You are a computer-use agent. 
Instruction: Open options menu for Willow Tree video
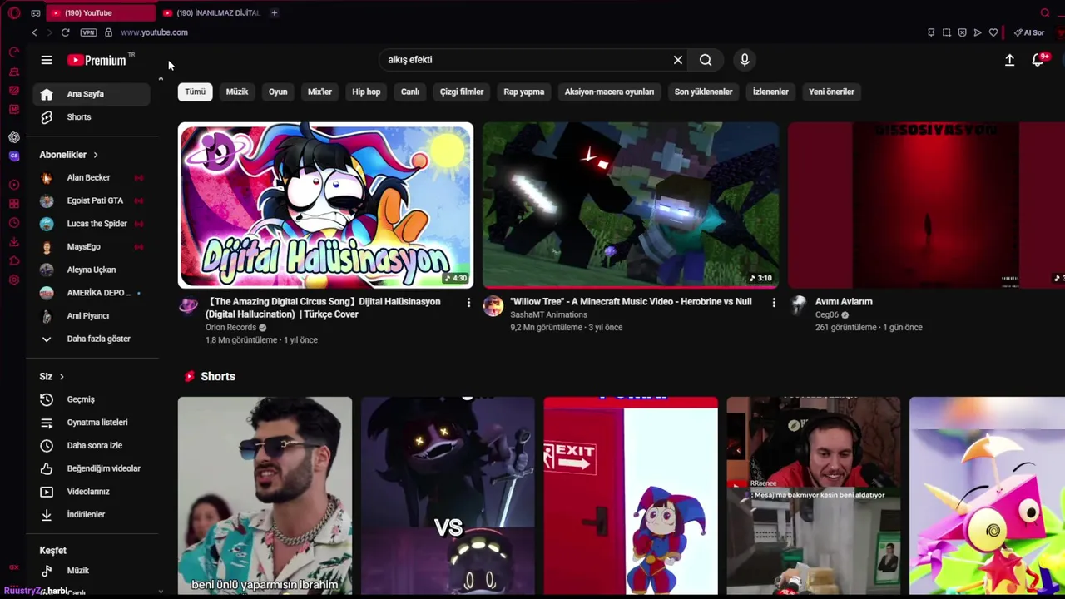pos(774,303)
